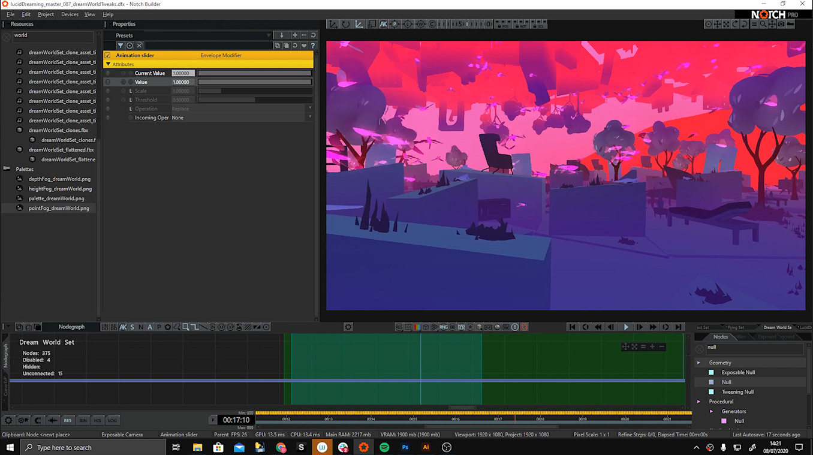
Task: Open the Devices menu
Action: pyautogui.click(x=70, y=14)
